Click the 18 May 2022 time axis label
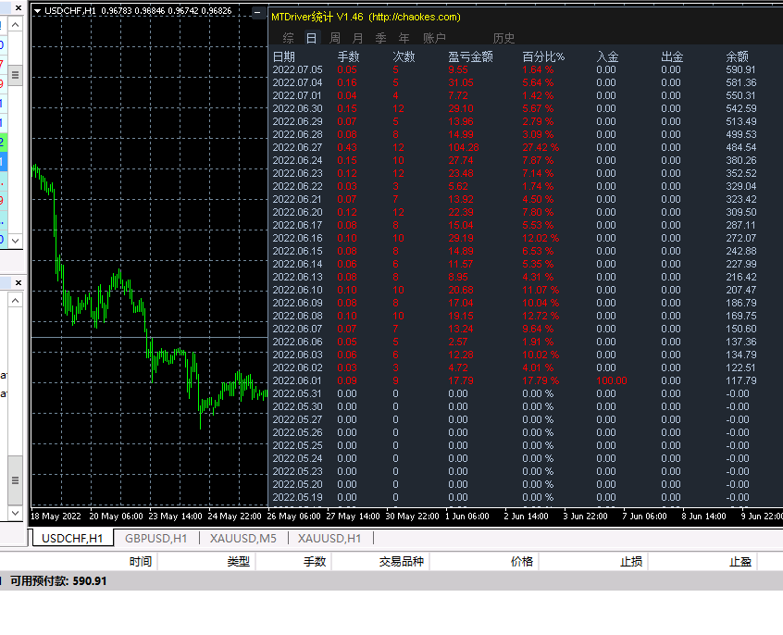 tap(56, 517)
